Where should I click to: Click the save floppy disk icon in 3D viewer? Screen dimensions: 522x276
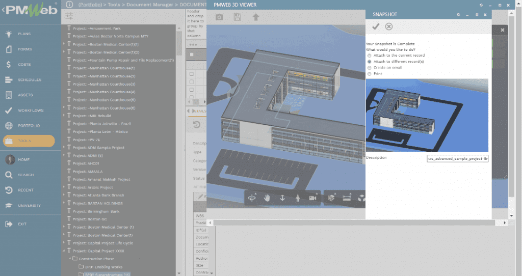238,17
